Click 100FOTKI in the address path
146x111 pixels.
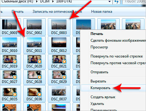coord(64,2)
